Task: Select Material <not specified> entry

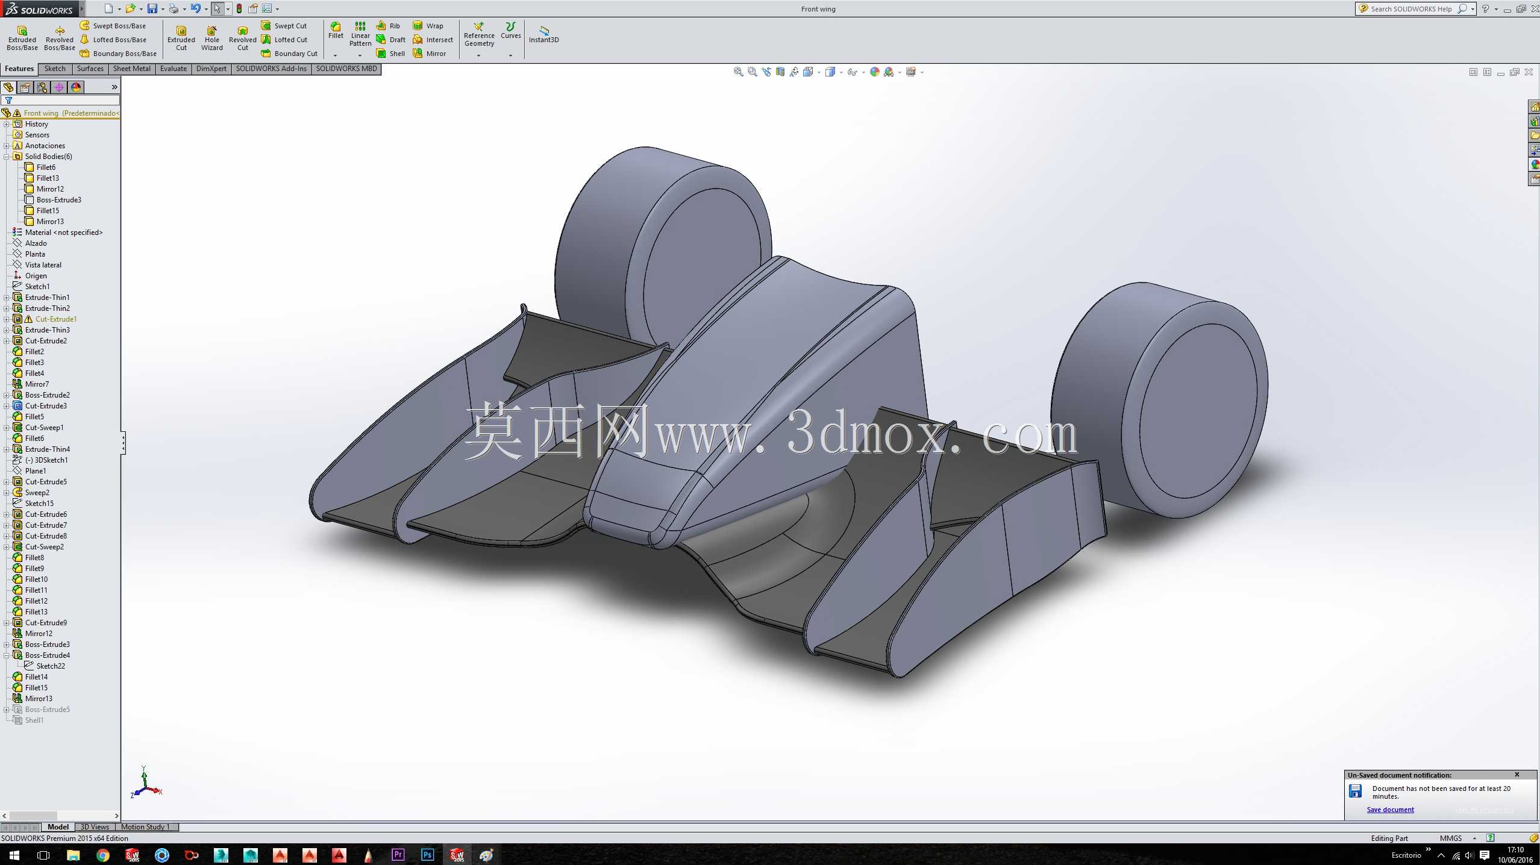Action: tap(64, 233)
